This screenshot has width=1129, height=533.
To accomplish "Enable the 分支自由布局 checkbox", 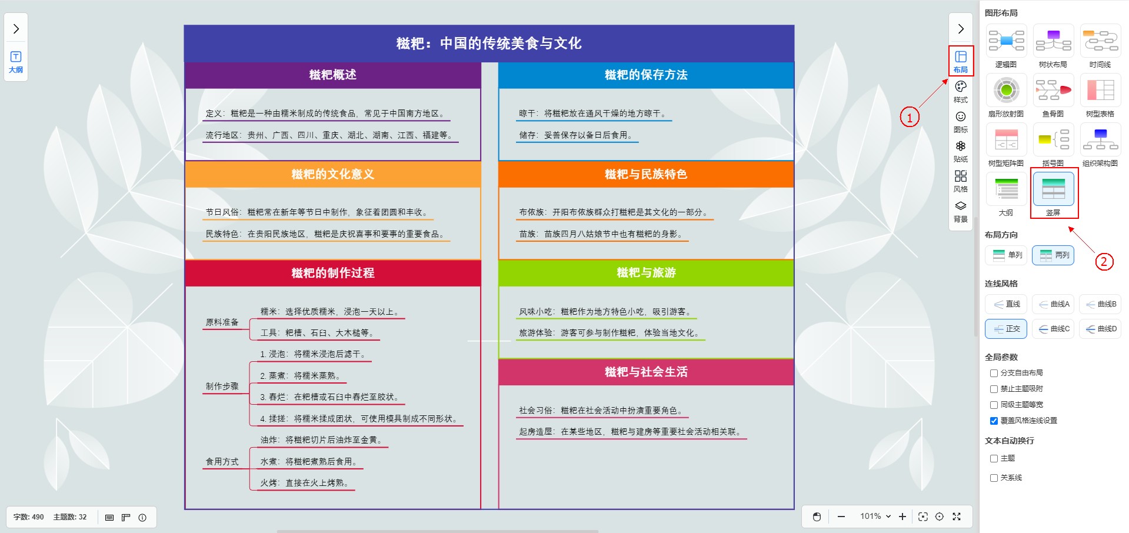I will pyautogui.click(x=994, y=373).
